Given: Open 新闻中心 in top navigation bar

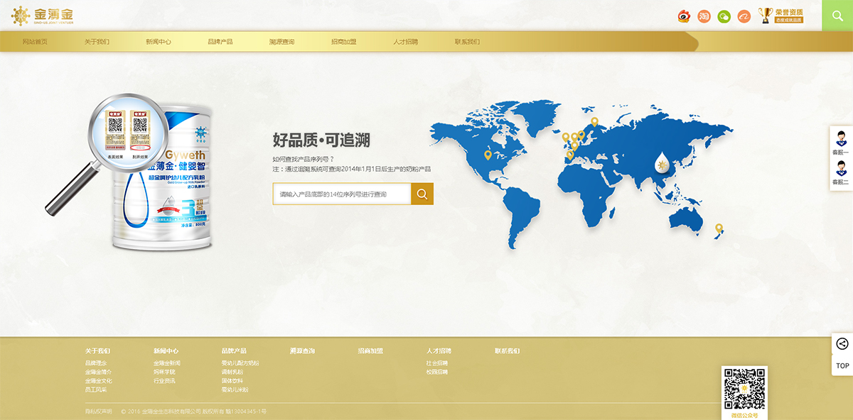Looking at the screenshot, I should [159, 42].
